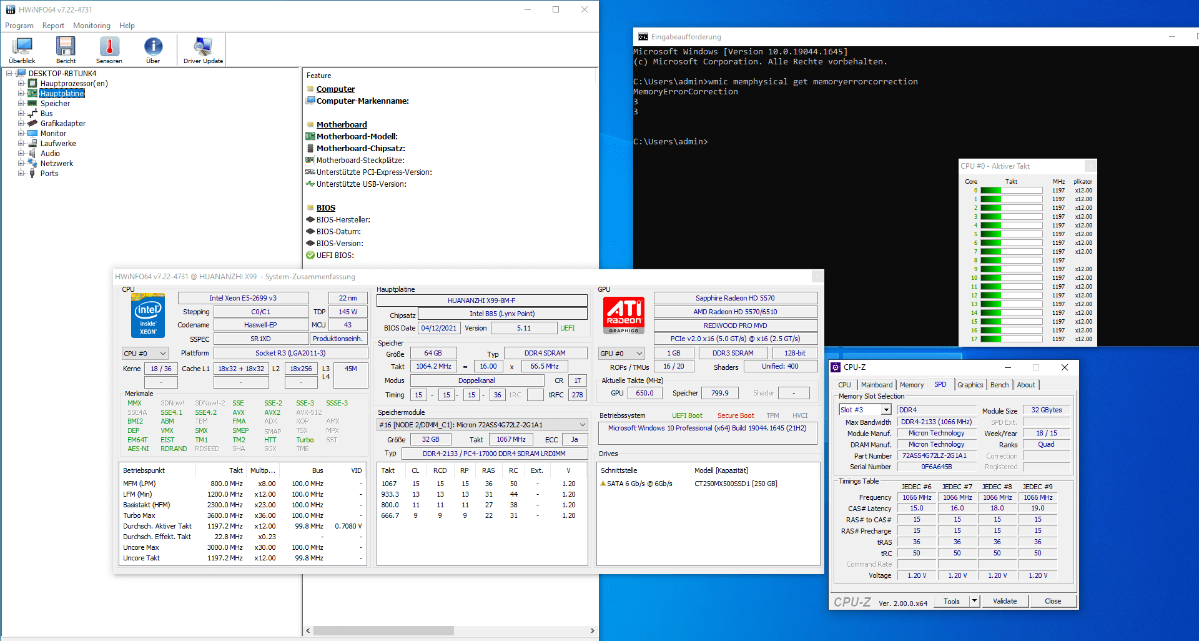Open the Report menu
This screenshot has height=641, width=1199.
point(53,26)
